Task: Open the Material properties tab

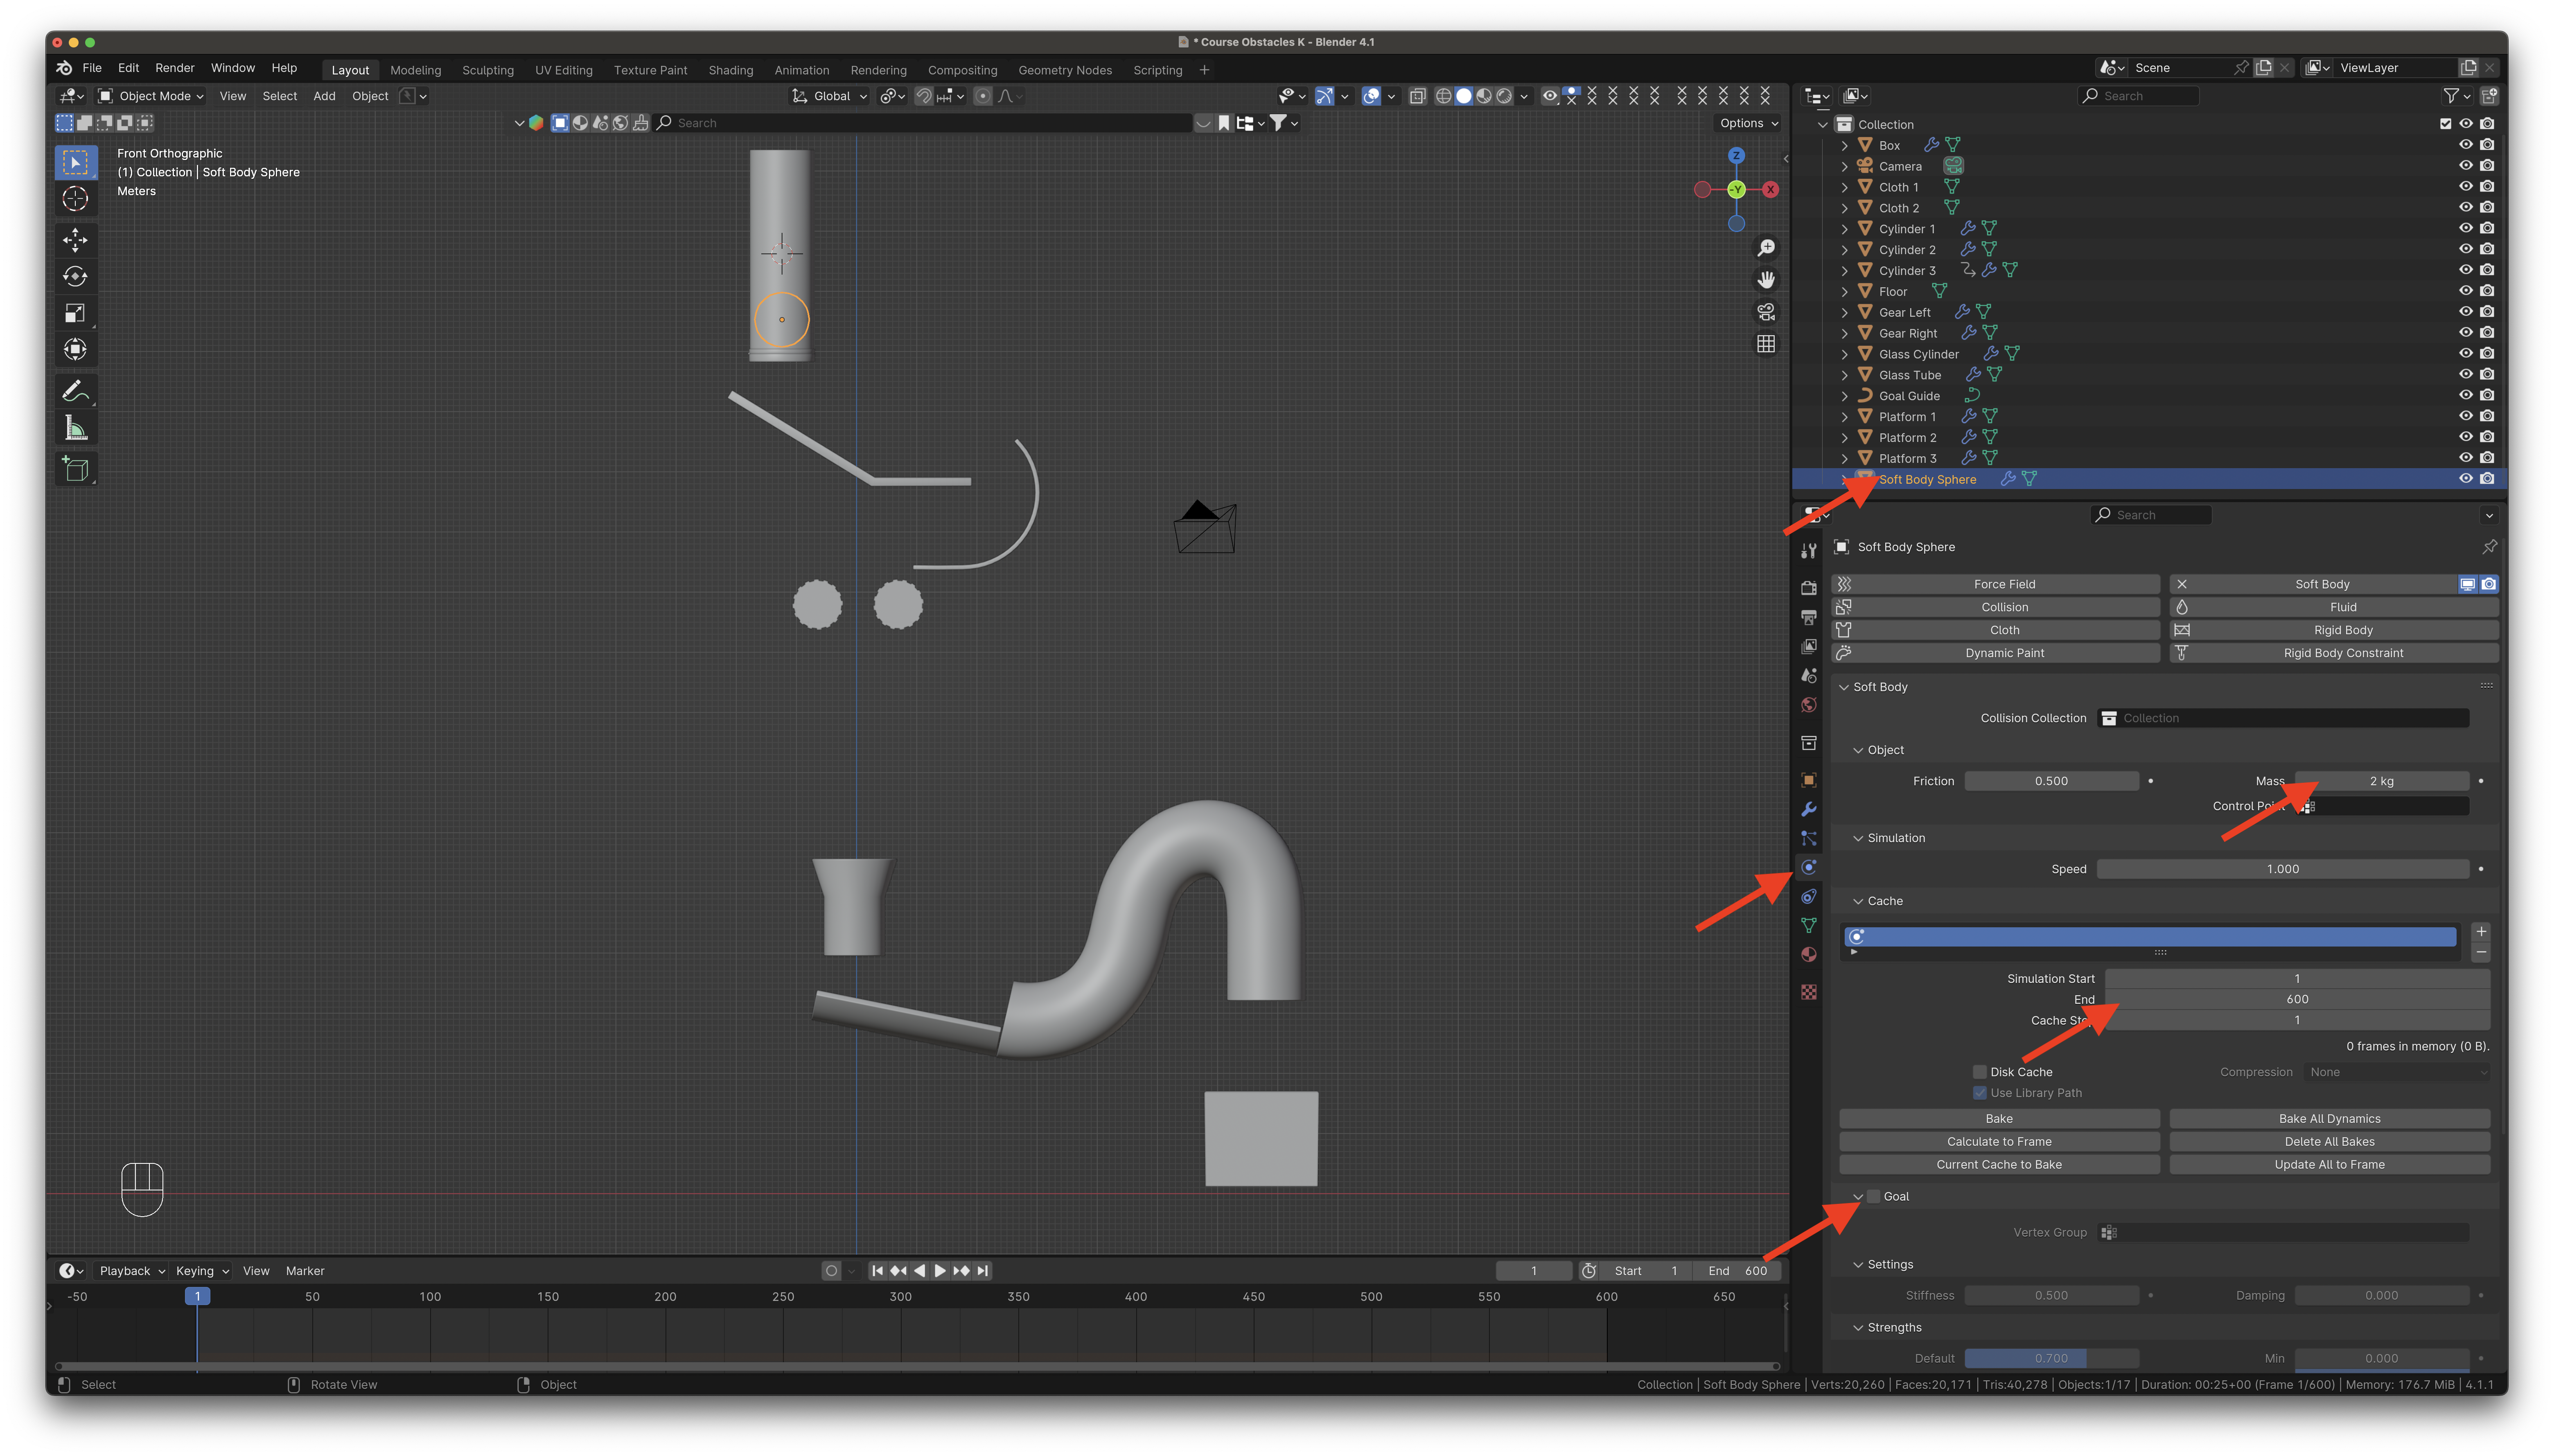Action: [1808, 955]
